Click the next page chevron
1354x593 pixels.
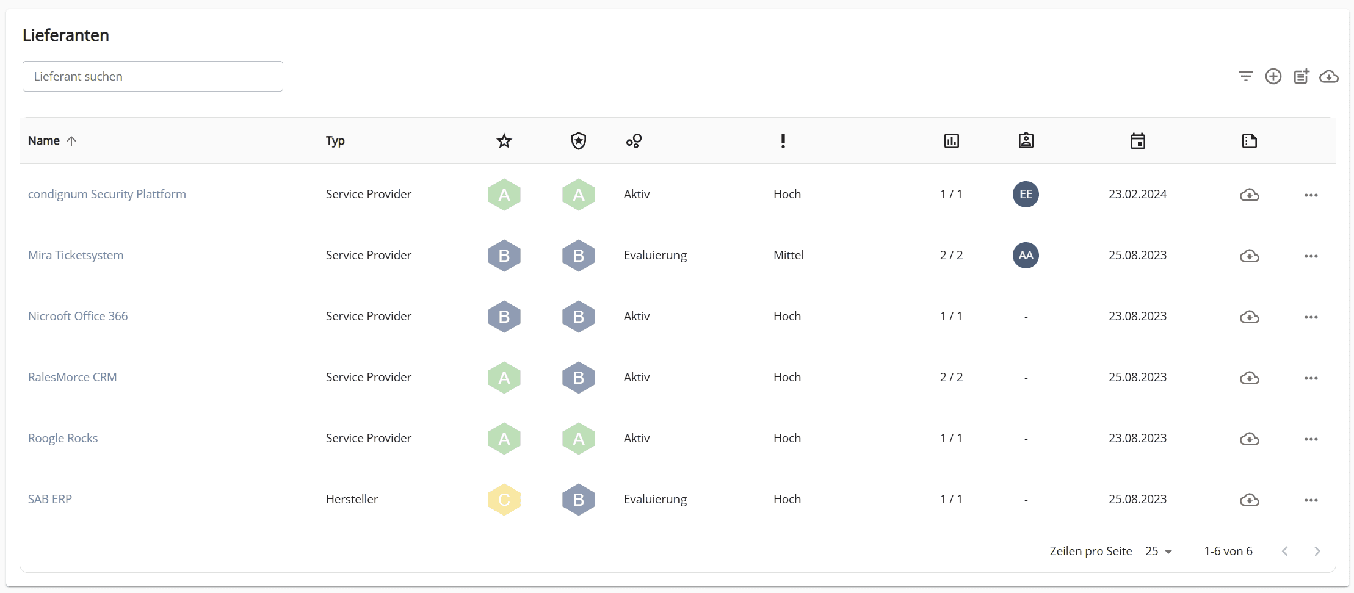1317,551
